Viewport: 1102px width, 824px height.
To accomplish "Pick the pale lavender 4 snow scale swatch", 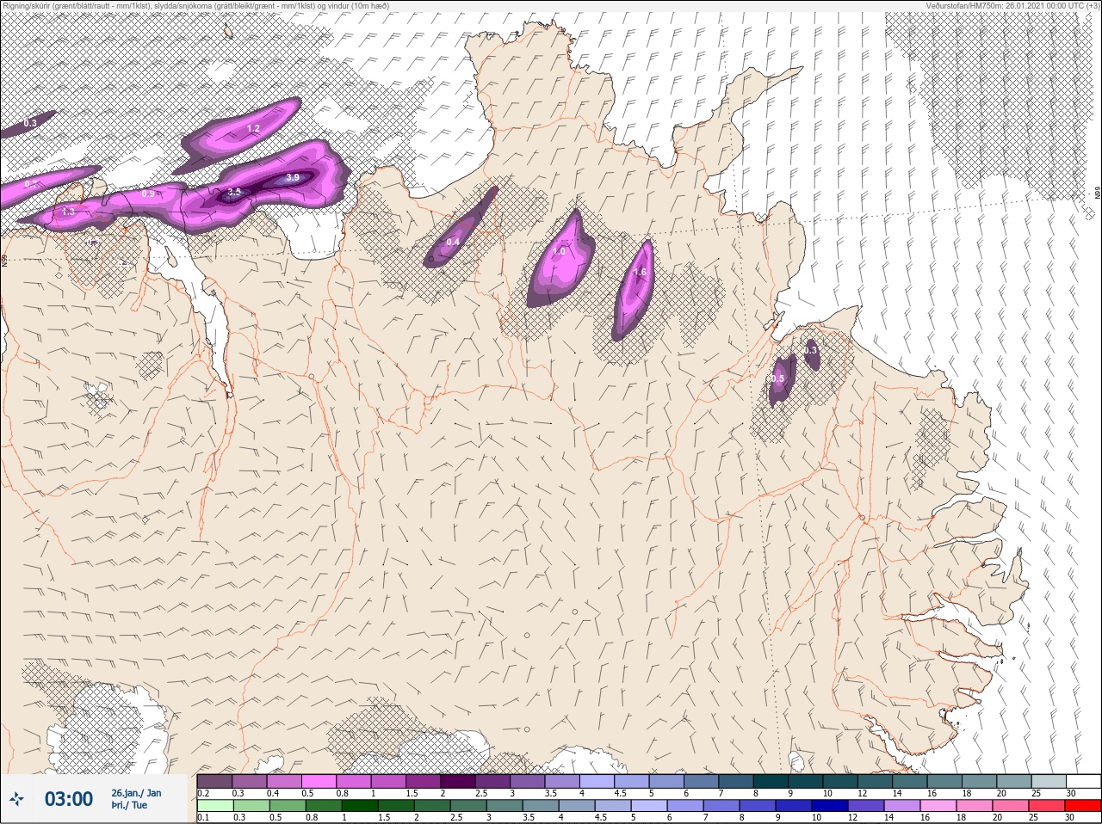I will coord(597,781).
